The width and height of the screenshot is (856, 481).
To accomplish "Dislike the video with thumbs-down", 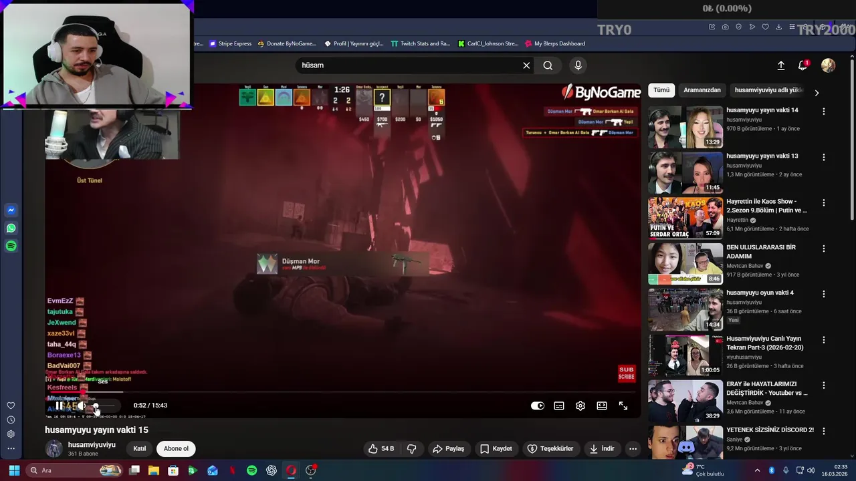I will click(x=412, y=449).
